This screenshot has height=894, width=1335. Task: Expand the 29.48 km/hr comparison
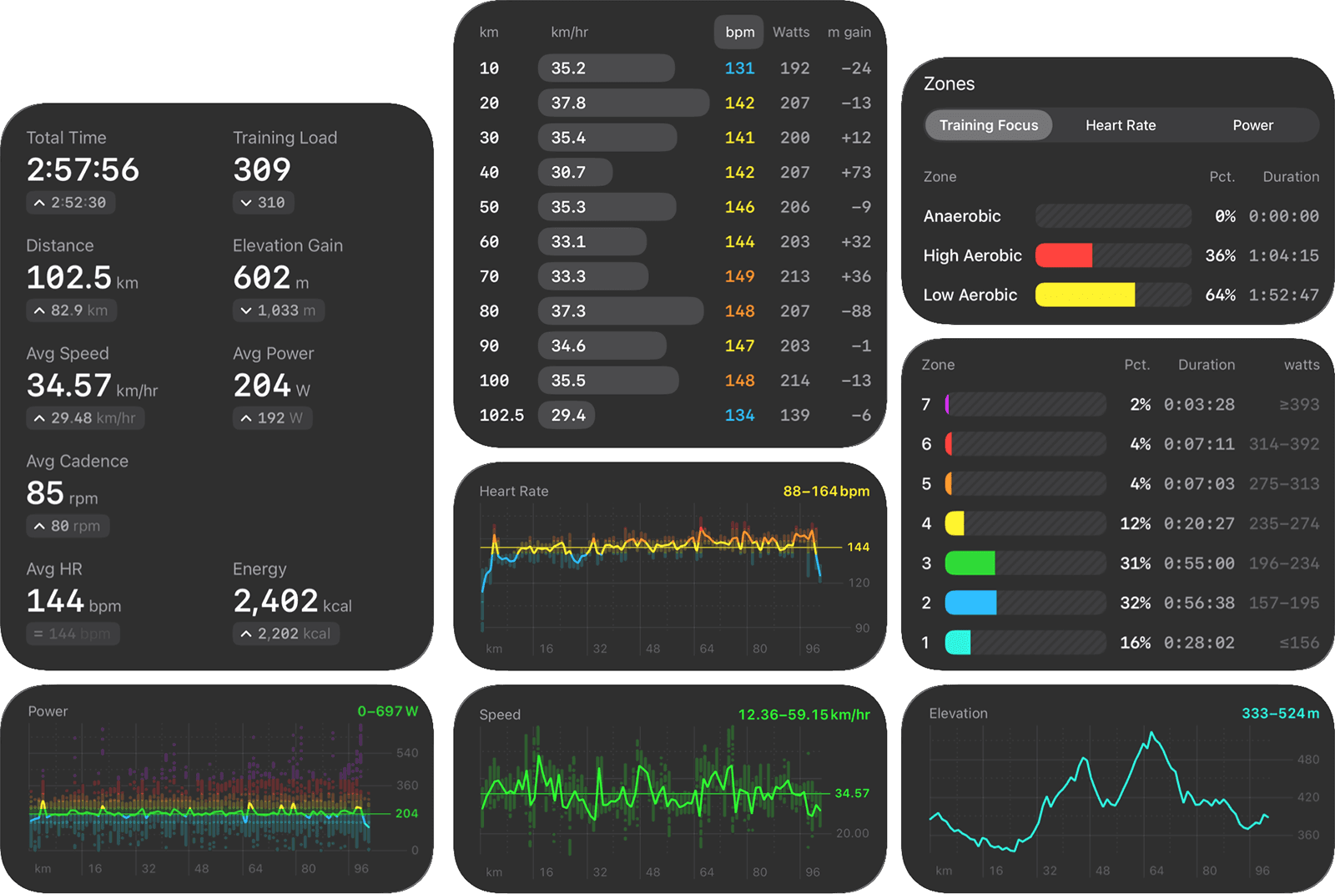85,418
